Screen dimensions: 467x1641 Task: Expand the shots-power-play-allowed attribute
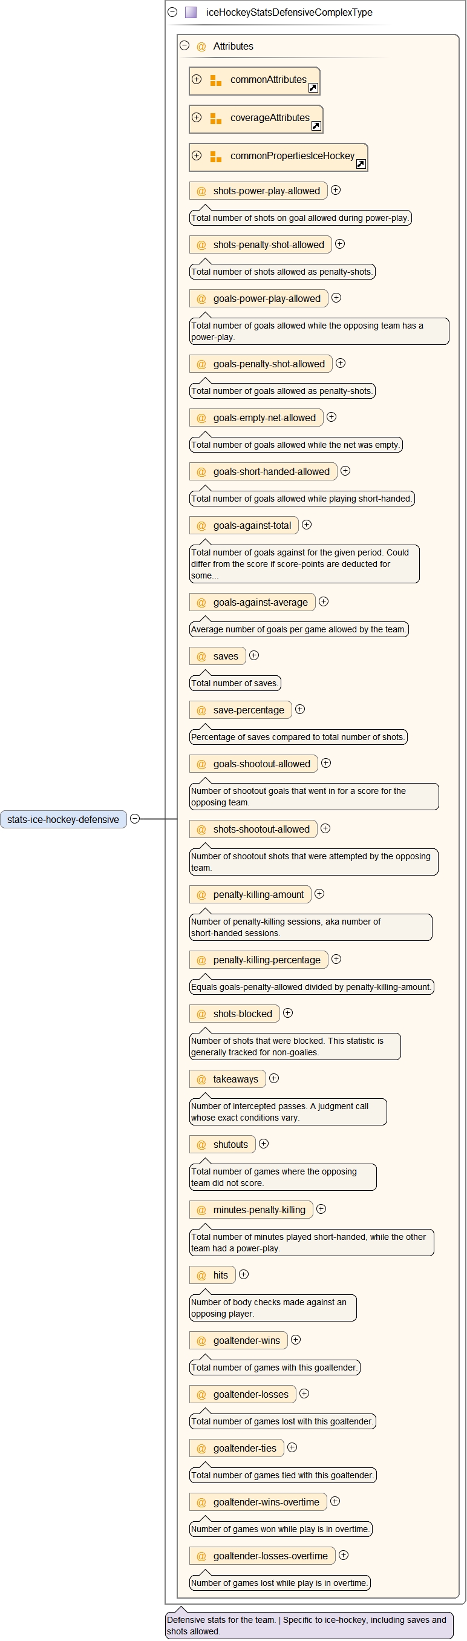pyautogui.click(x=336, y=191)
